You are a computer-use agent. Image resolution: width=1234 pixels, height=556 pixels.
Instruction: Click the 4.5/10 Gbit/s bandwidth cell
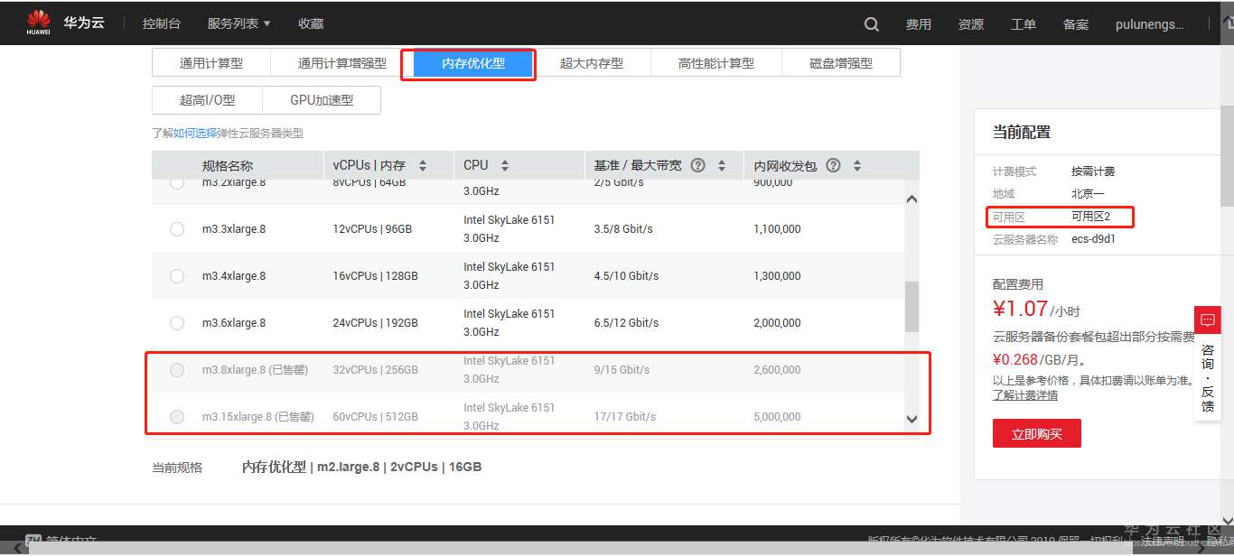tap(626, 276)
